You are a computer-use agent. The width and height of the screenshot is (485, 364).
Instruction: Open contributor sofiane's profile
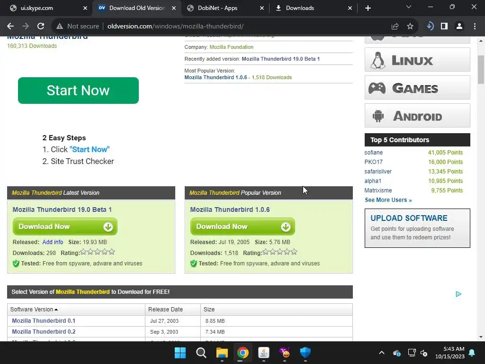373,153
